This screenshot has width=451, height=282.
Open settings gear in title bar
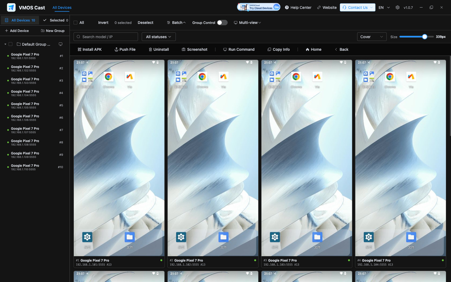coord(397,8)
